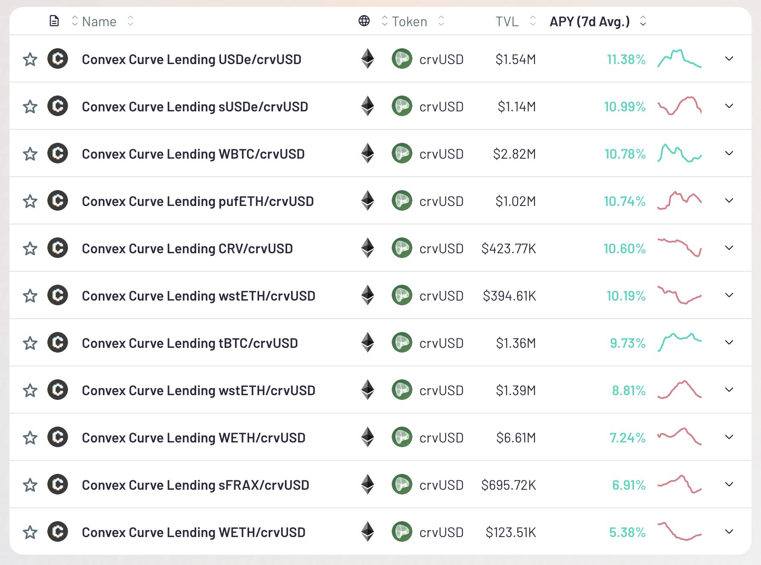Viewport: 761px width, 565px height.
Task: Click Ethereum icon on pufETH/crvUSD row
Action: (x=367, y=200)
